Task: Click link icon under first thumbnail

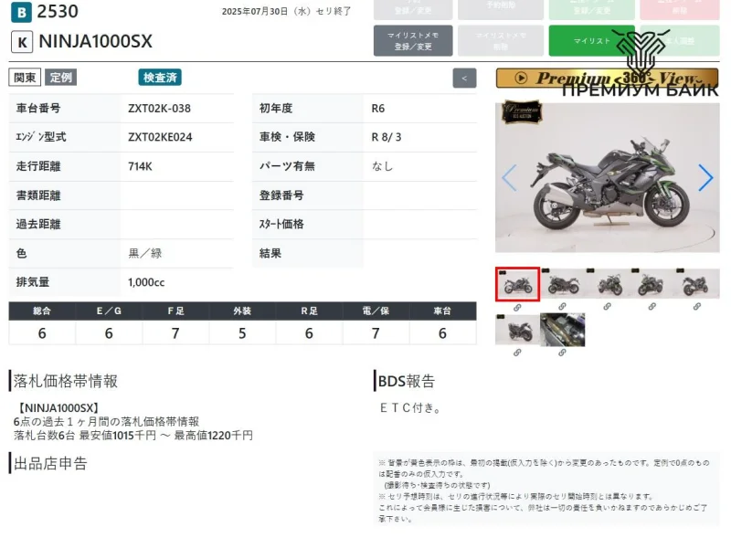Action: point(517,307)
